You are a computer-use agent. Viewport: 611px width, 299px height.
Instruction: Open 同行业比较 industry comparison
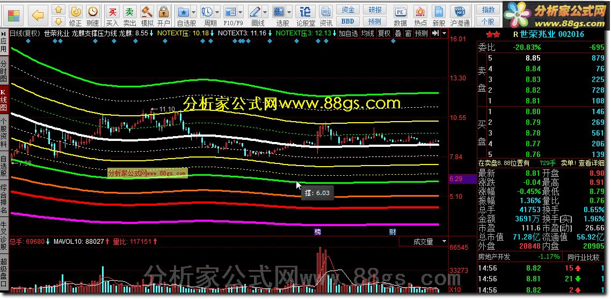(584, 257)
